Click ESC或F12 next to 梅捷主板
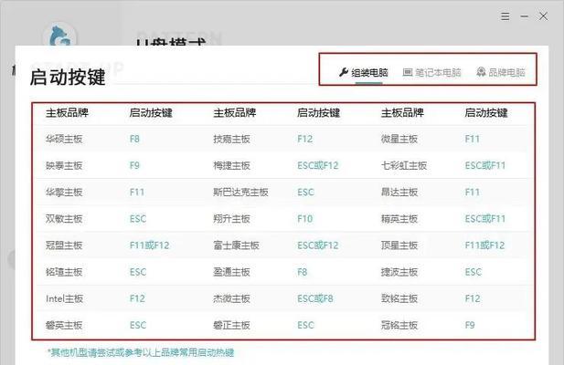 click(x=318, y=165)
